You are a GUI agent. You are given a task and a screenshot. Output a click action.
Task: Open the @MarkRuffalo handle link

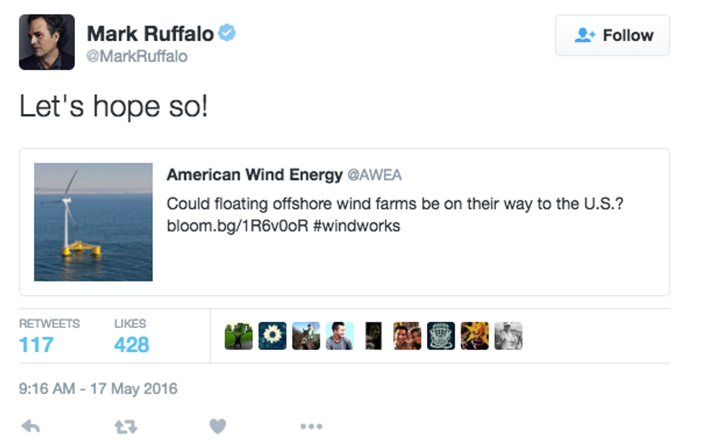point(137,56)
